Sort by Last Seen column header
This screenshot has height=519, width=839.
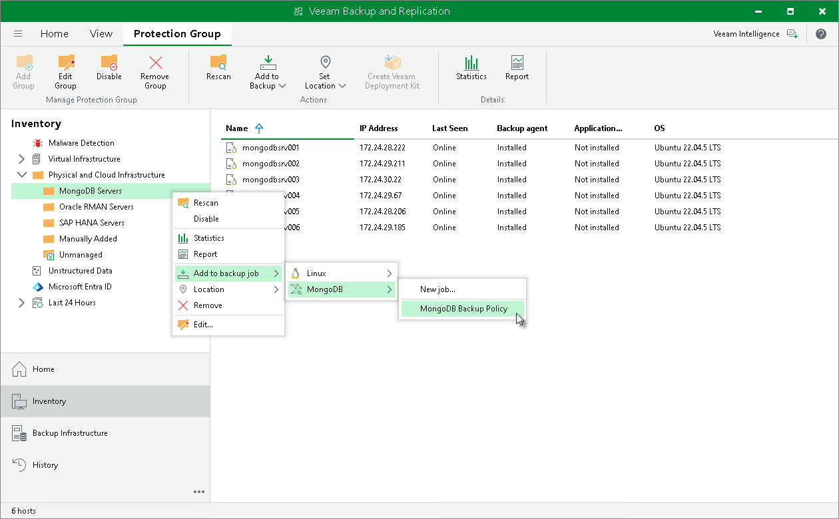pyautogui.click(x=450, y=128)
